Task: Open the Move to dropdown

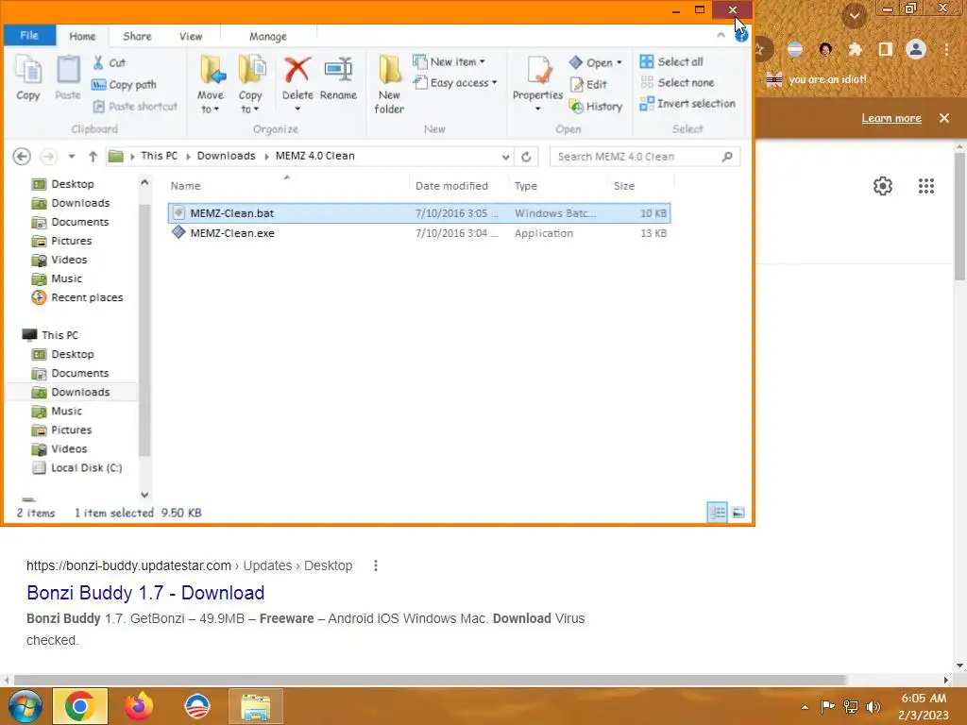Action: [x=211, y=84]
